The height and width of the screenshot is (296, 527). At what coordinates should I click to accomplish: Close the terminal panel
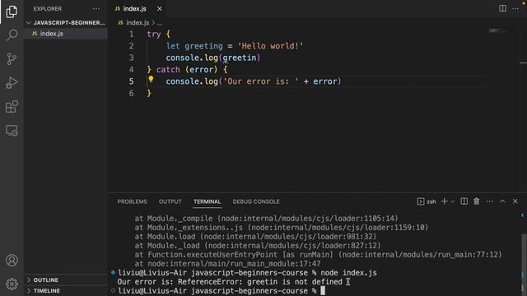tap(515, 201)
